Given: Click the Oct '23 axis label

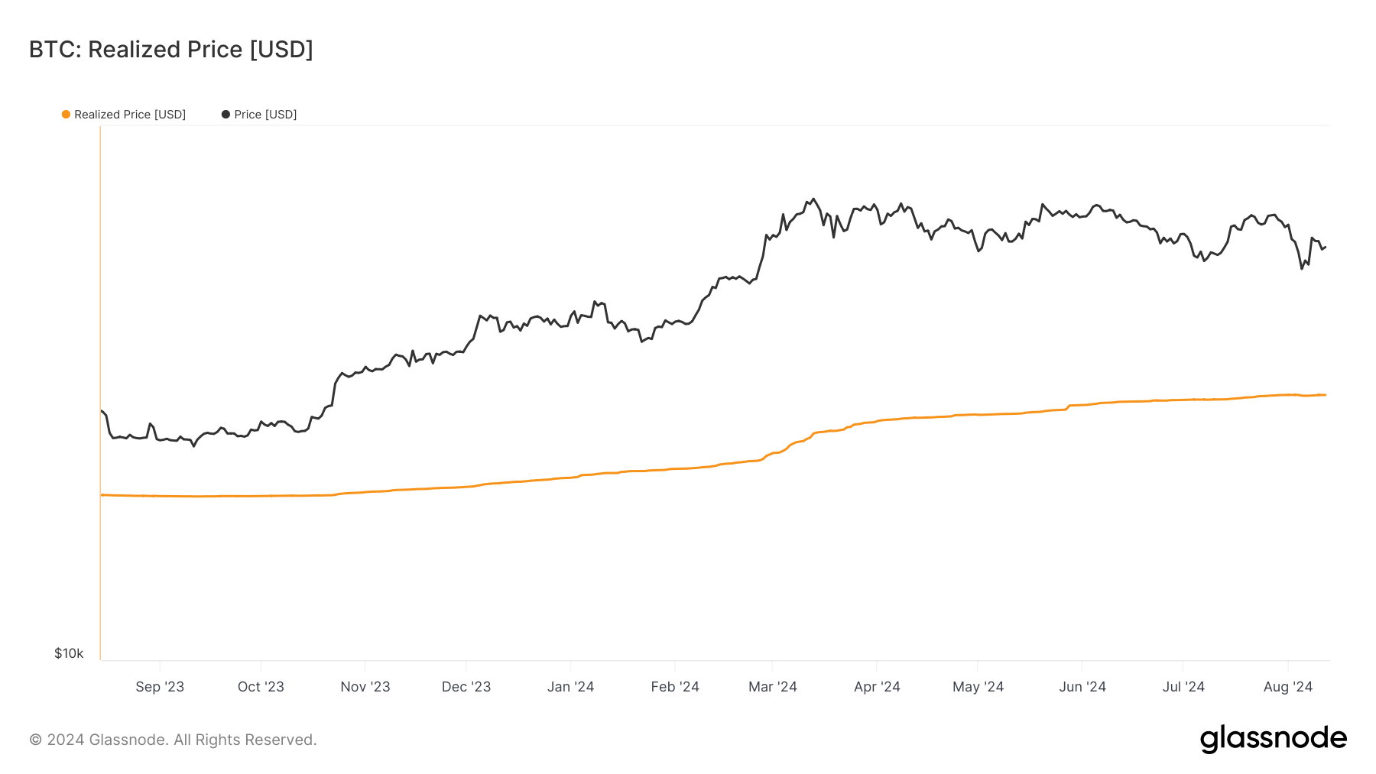Looking at the screenshot, I should pos(261,687).
